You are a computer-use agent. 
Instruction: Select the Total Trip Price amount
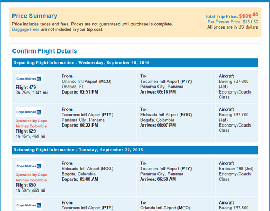coord(248,16)
